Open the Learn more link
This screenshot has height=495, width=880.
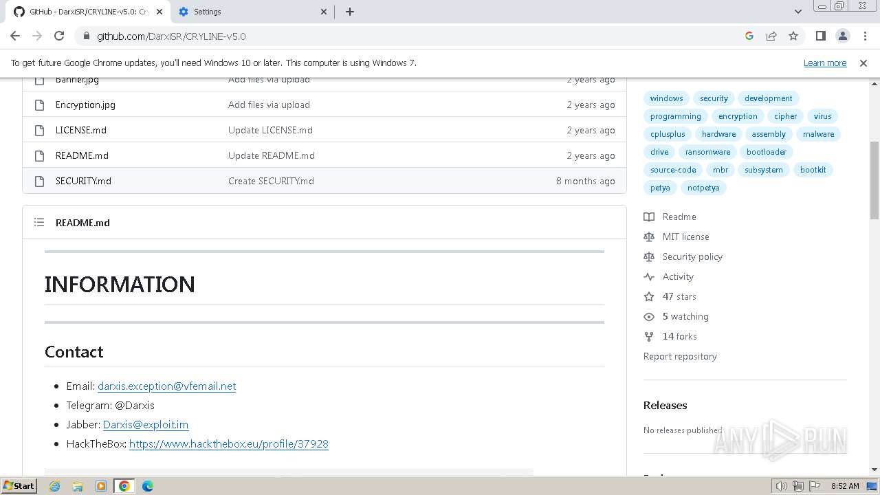click(x=825, y=63)
